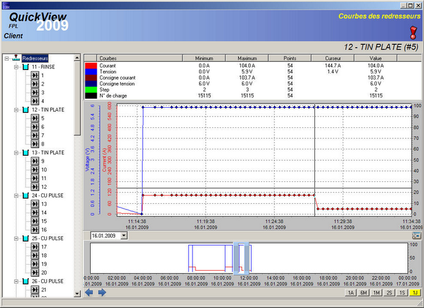Select the 1M time range button
The height and width of the screenshot is (308, 424).
tap(376, 293)
